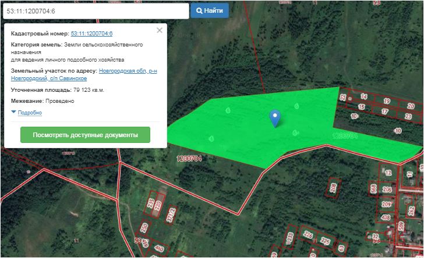Click parcel 226 on the map
424x258 pixels.
click(309, 236)
